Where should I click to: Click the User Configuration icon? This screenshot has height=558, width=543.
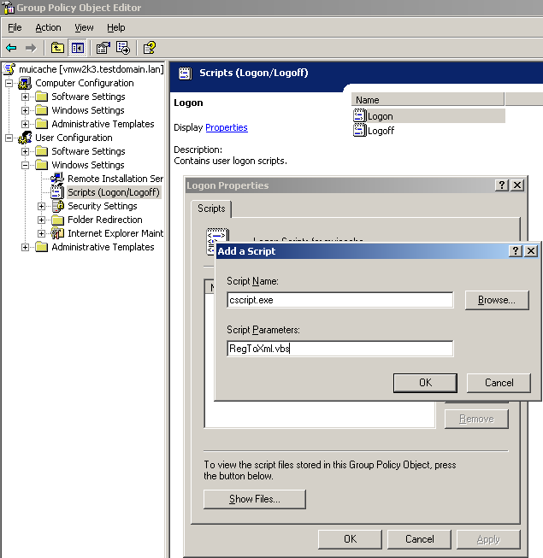(x=25, y=138)
